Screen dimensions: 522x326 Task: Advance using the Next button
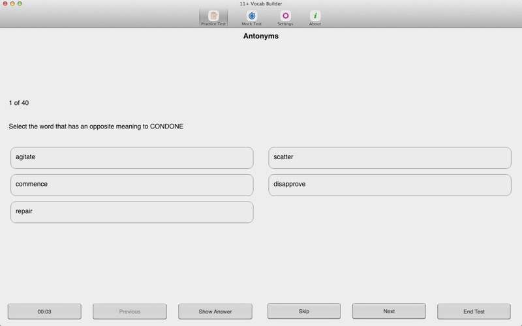tap(389, 311)
